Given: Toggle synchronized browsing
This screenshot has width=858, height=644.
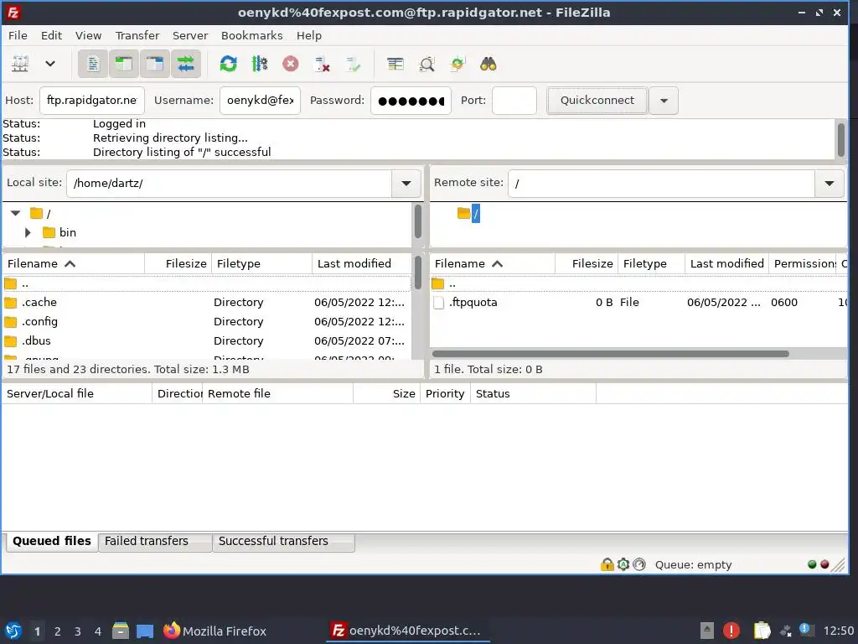Looking at the screenshot, I should 457,64.
